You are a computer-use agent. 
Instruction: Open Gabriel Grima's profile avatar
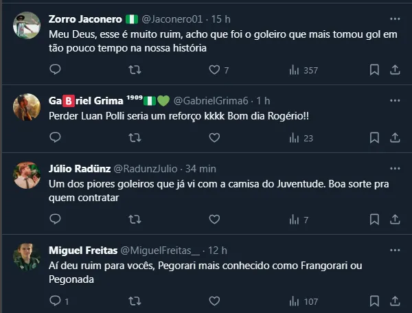coord(26,106)
